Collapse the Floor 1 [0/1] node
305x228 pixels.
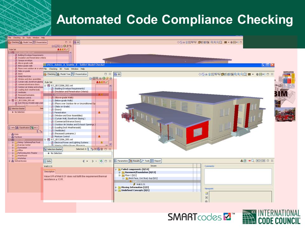click(119, 175)
